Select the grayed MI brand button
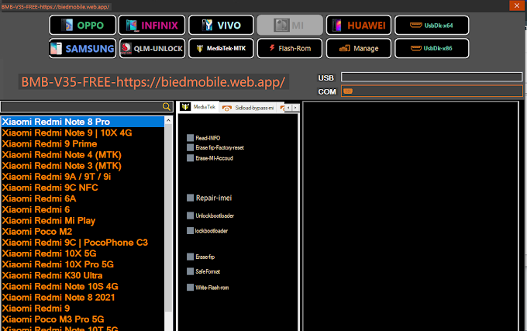Viewport: 527px width, 331px height. 290,26
